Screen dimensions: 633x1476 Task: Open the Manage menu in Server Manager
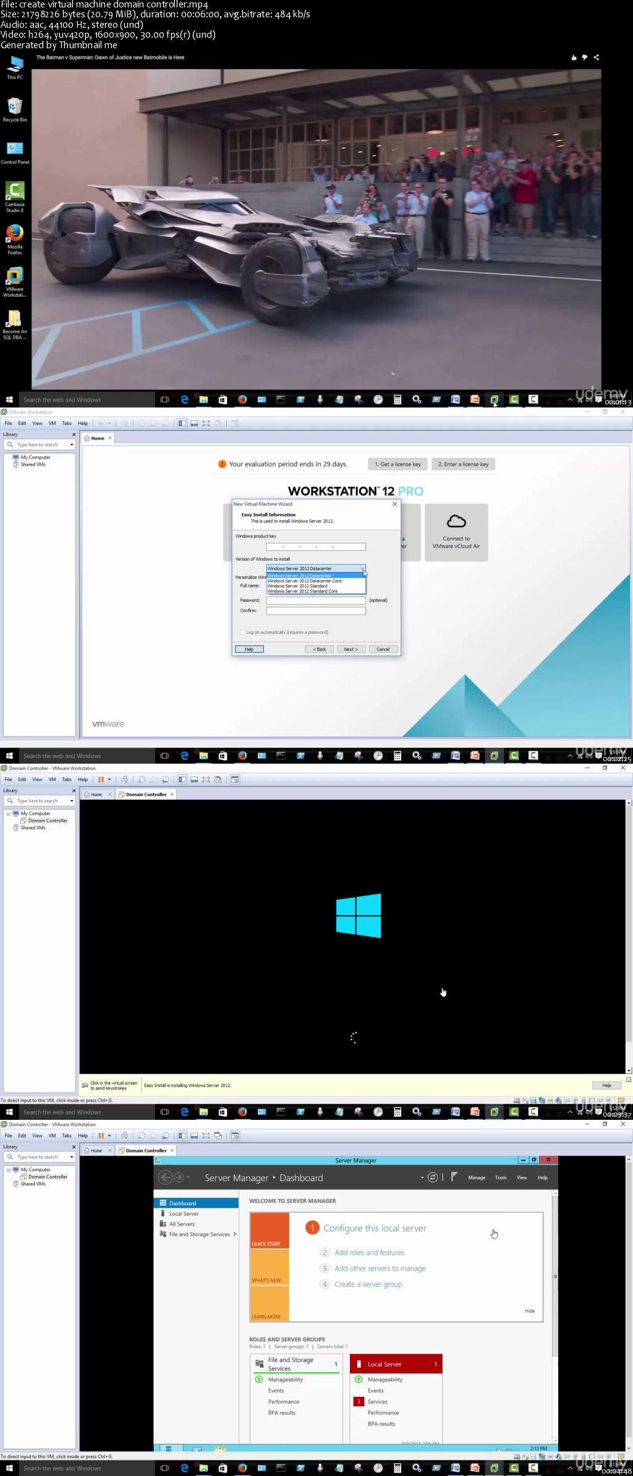[477, 1177]
